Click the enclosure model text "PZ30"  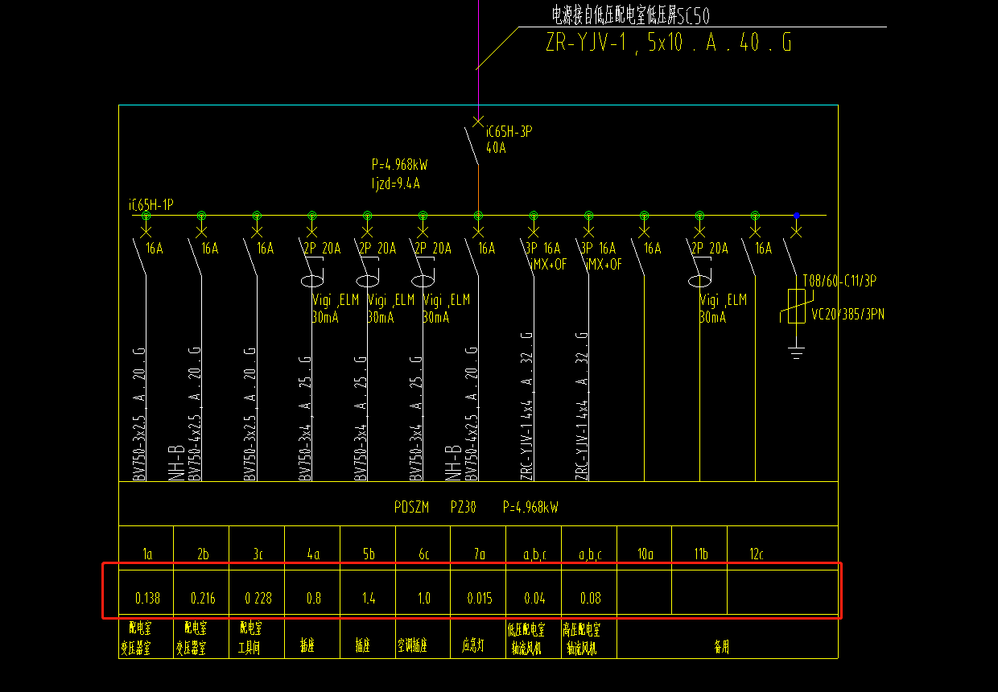463,507
